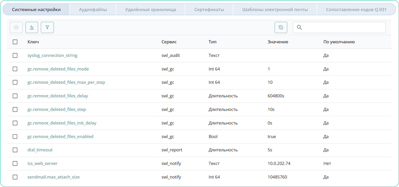Image resolution: width=399 pixels, height=187 pixels.
Task: Check the box for syslog_connection_string row
Action: point(15,55)
